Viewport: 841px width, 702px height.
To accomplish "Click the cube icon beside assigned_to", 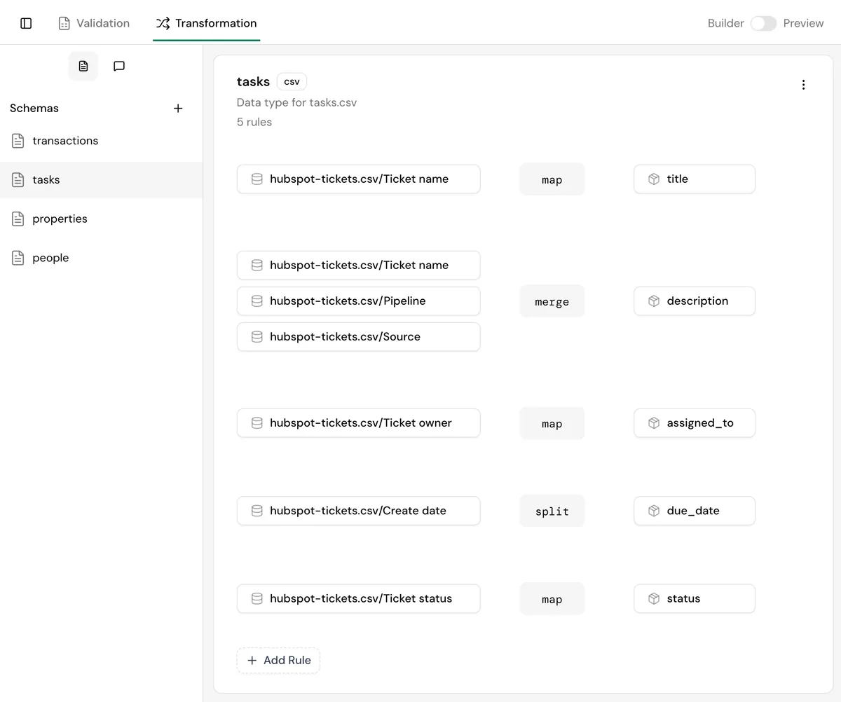I will (x=654, y=422).
